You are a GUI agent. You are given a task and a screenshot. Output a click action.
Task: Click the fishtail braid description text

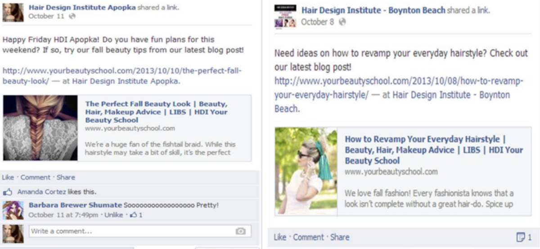(160, 149)
